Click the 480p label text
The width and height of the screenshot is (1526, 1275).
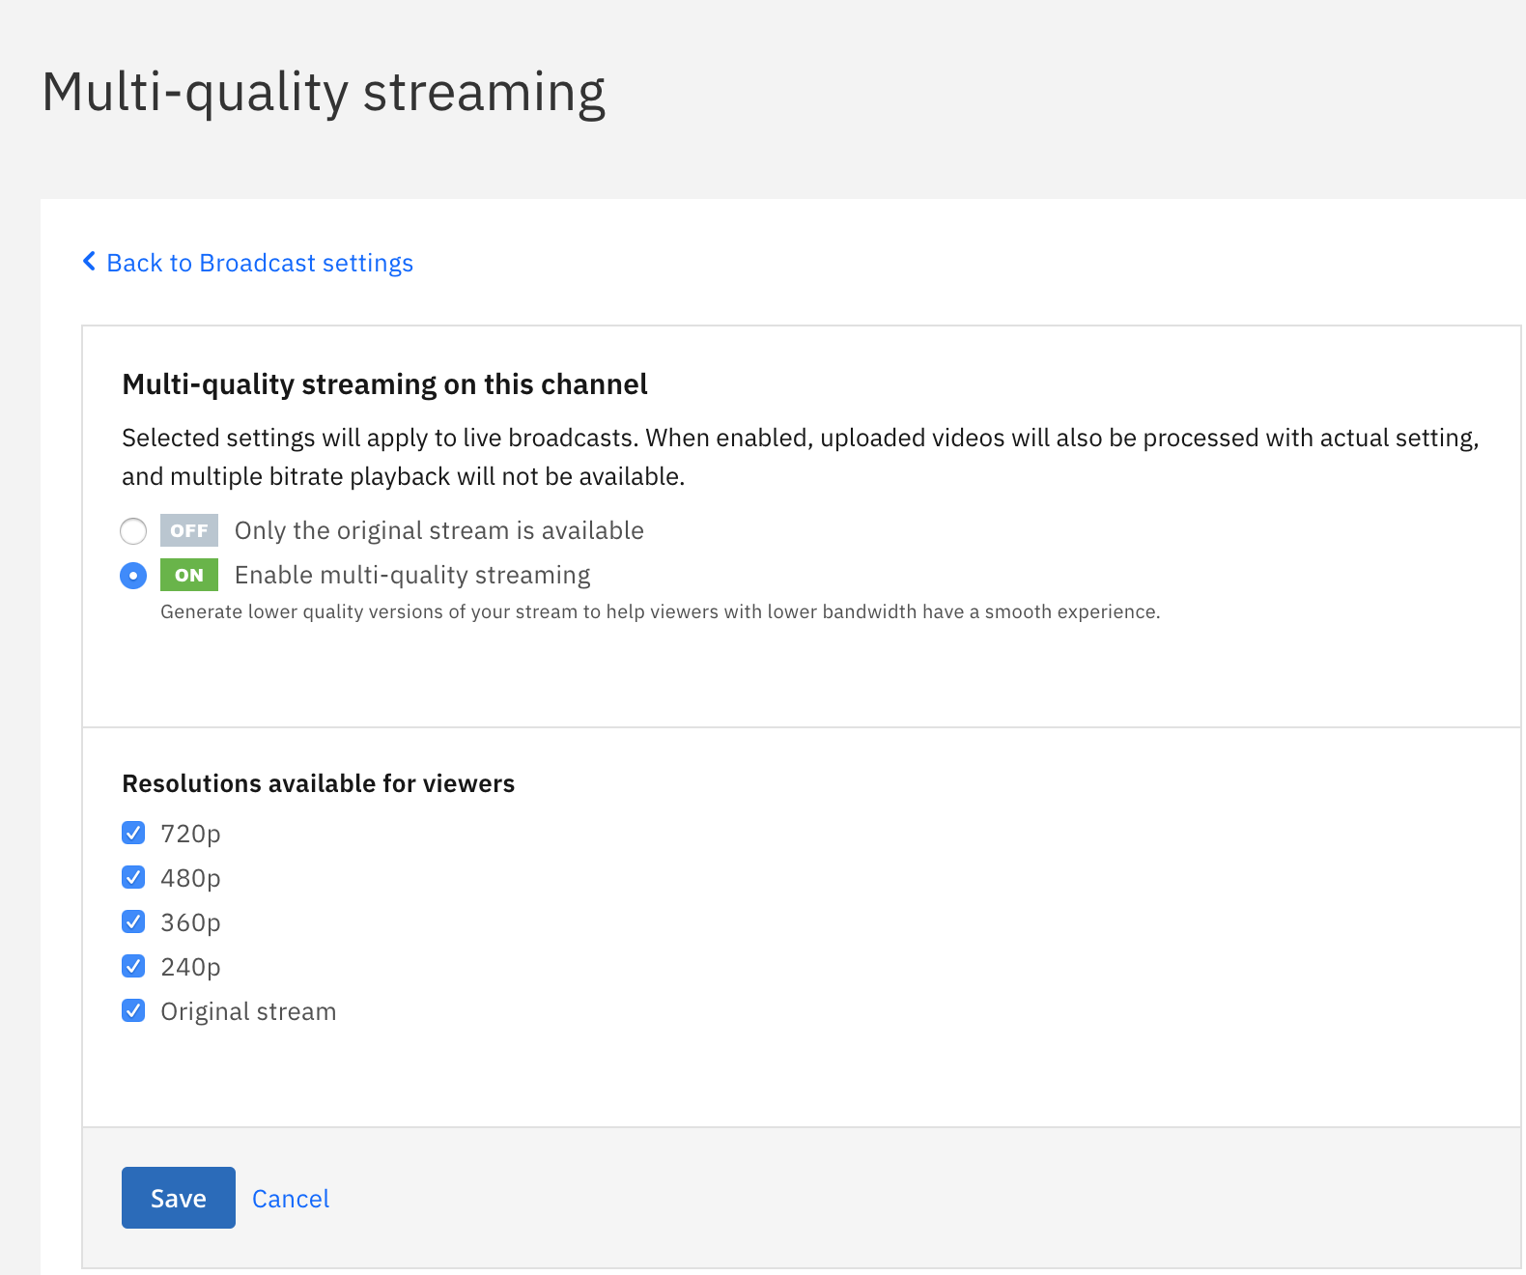[x=190, y=878]
